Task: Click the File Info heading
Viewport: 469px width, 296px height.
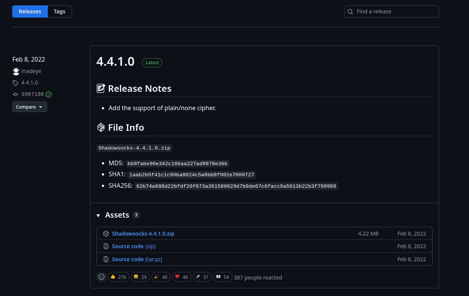Action: (126, 127)
